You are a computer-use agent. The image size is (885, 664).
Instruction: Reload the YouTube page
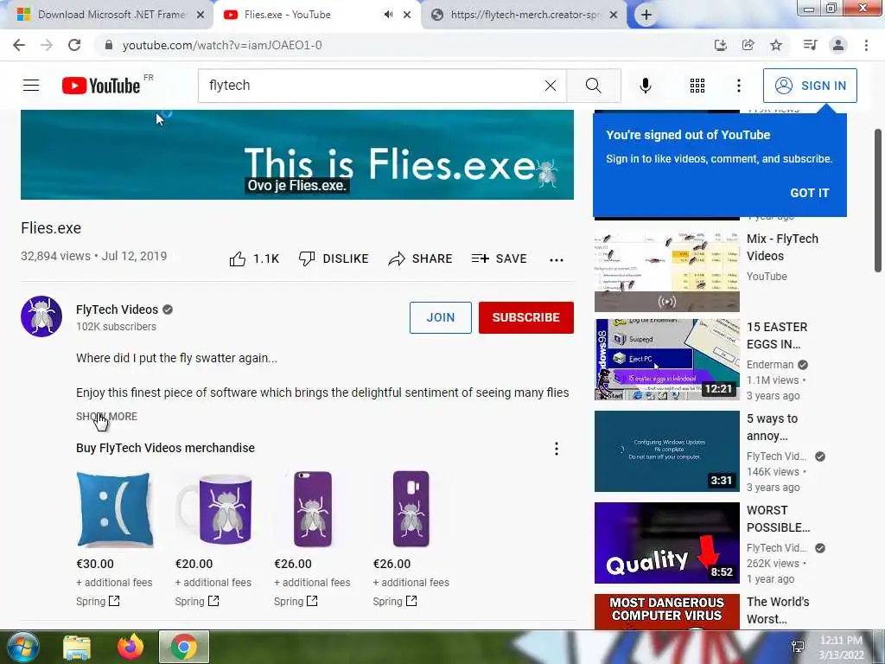pos(74,45)
